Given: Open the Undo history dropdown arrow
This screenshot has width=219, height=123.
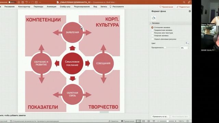Looking at the screenshot, I should tap(29, 2).
